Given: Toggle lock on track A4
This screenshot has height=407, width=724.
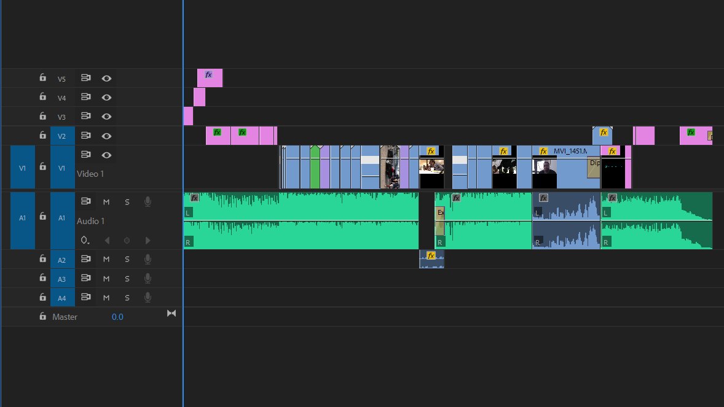Looking at the screenshot, I should click(42, 297).
